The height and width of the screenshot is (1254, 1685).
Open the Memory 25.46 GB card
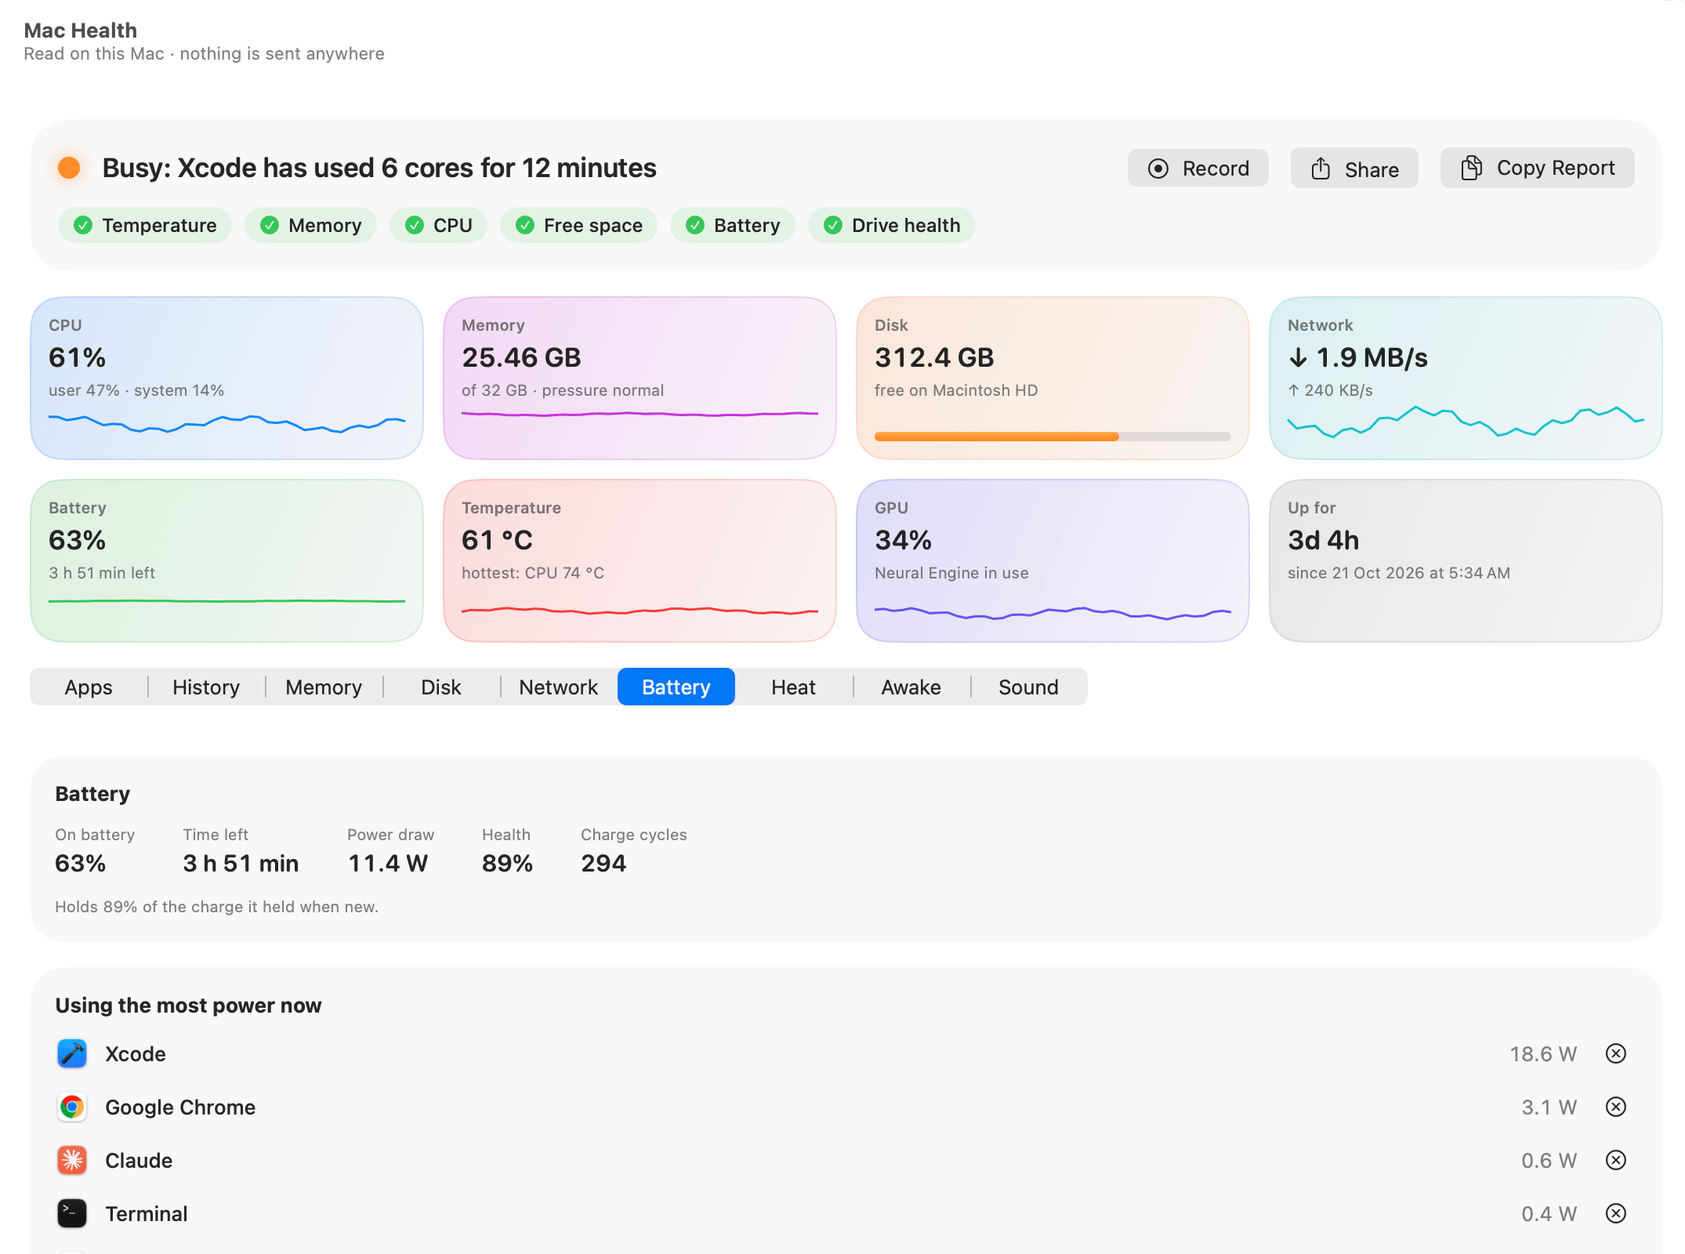coord(640,378)
